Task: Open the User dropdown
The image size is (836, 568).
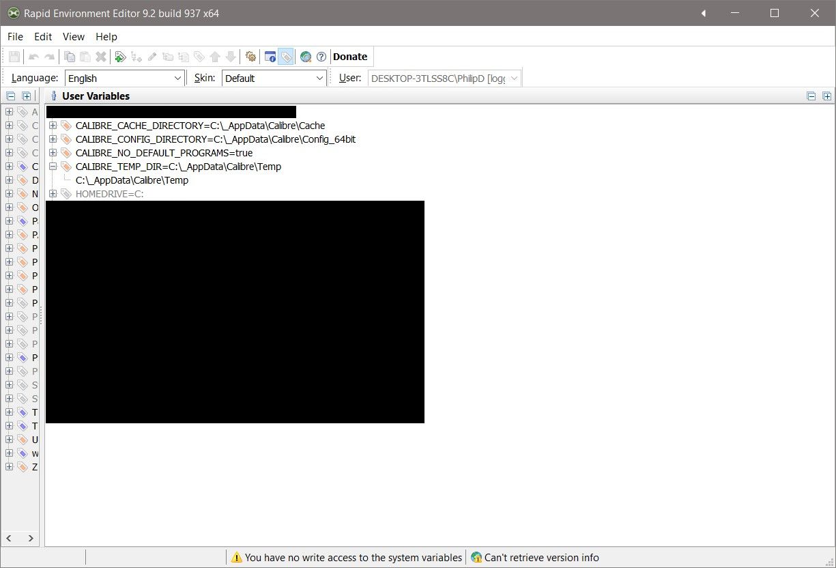Action: 444,79
